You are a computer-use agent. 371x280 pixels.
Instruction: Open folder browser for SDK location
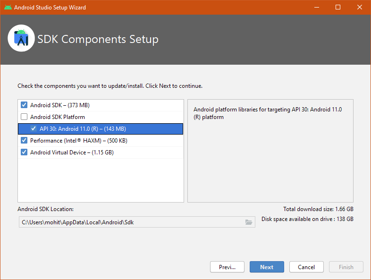249,222
